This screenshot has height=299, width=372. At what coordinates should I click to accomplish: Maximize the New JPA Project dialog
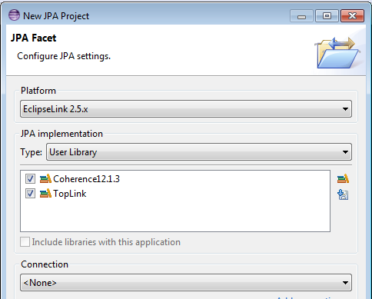click(327, 16)
